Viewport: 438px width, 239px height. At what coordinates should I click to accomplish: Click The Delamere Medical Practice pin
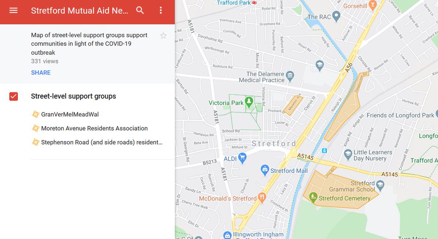(289, 76)
